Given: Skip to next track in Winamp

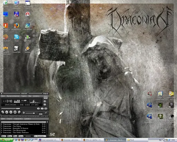Looking at the screenshot, I should click(19, 112).
